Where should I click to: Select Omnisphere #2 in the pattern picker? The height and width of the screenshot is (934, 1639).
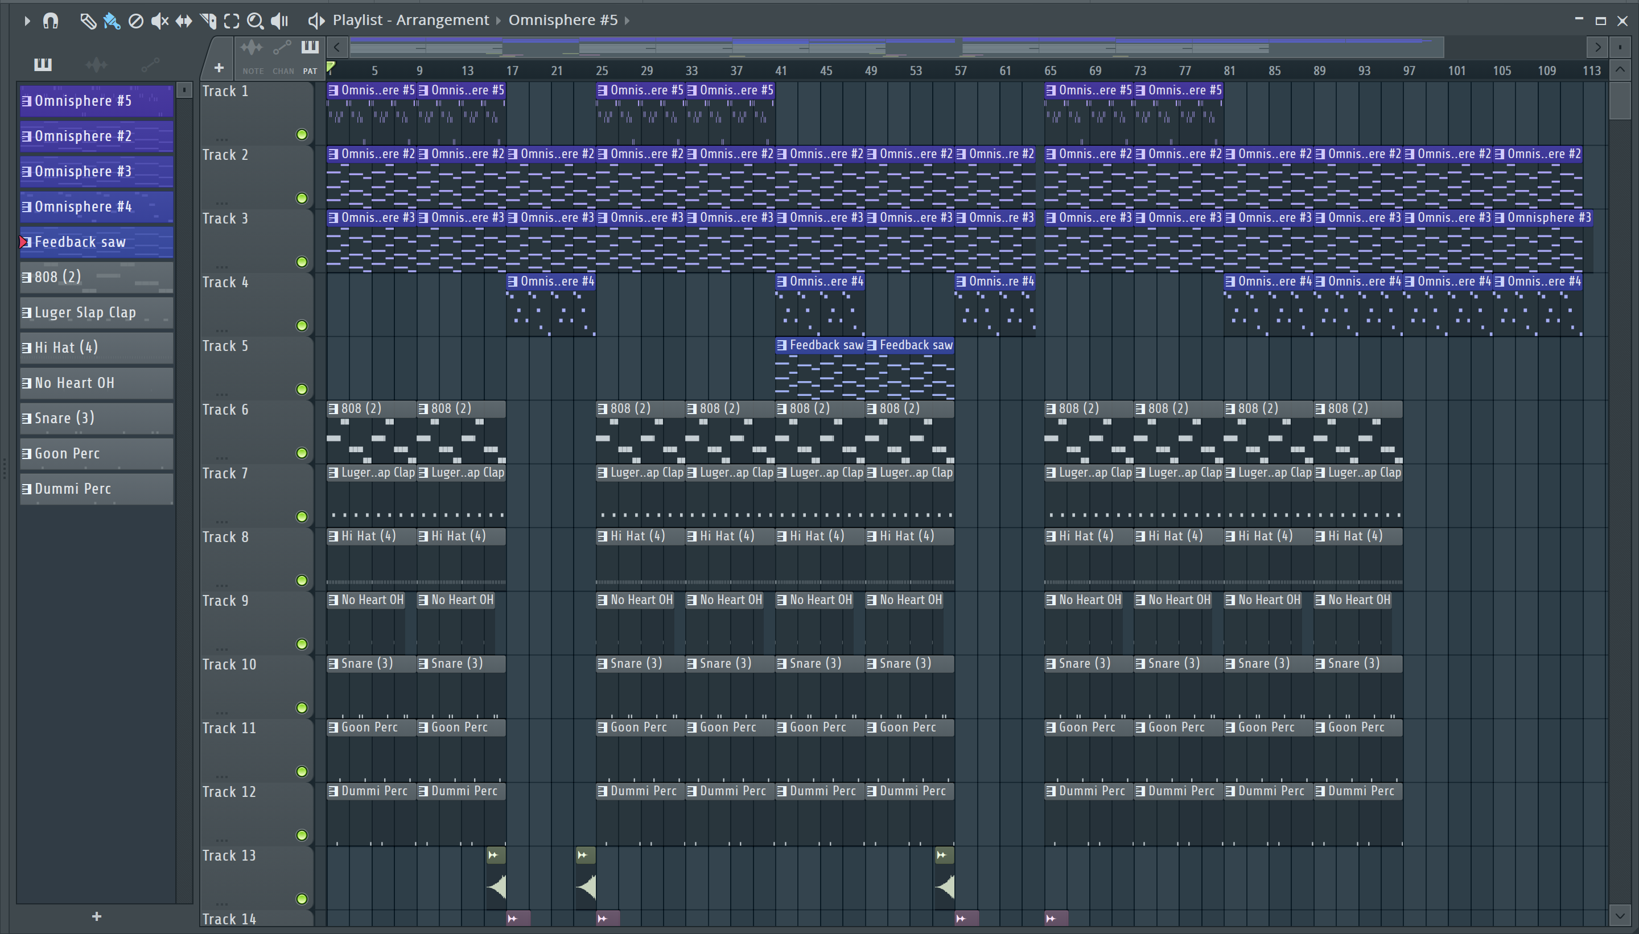click(x=97, y=137)
